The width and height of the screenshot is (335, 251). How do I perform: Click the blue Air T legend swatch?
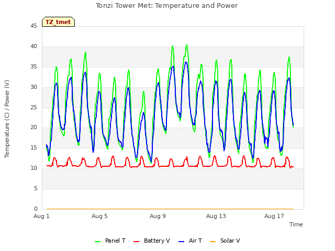pos(181,242)
